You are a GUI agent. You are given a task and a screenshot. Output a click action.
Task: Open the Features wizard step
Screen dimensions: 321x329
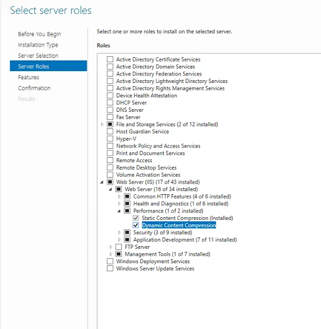[x=28, y=77]
